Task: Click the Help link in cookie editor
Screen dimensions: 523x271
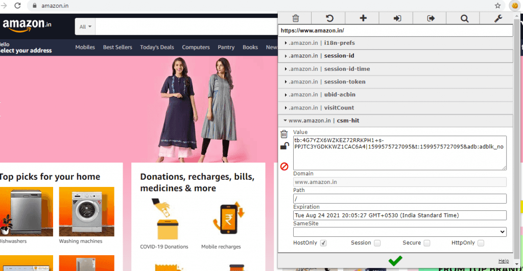Action: 503,261
